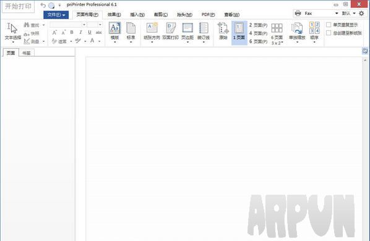Click the side panel icon at right edge
The height and width of the screenshot is (241, 370).
coord(365,51)
